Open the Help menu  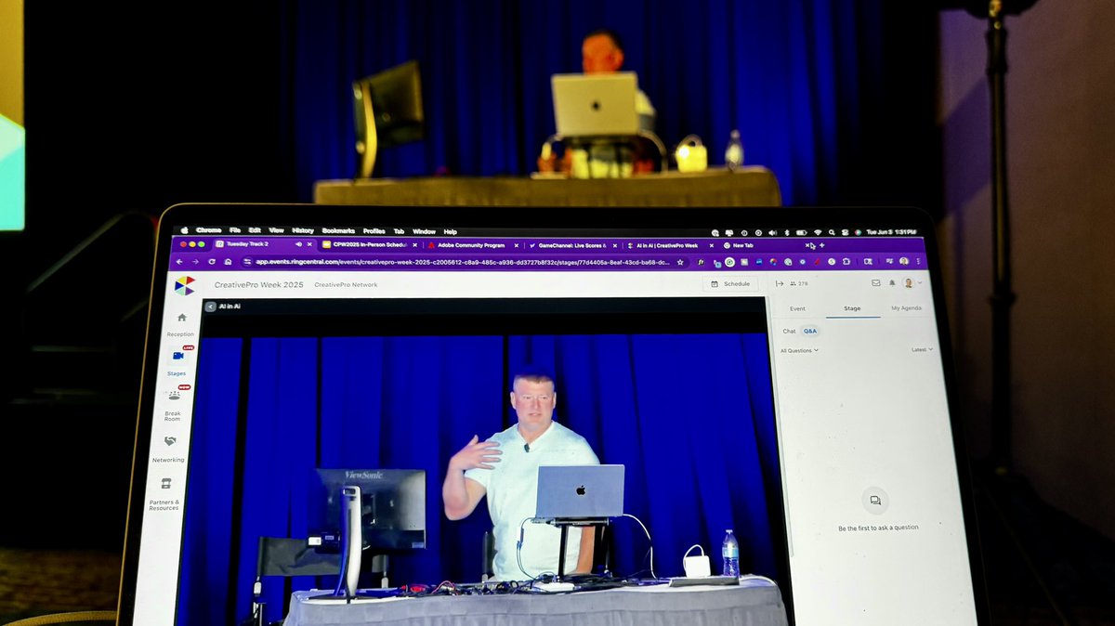[451, 231]
